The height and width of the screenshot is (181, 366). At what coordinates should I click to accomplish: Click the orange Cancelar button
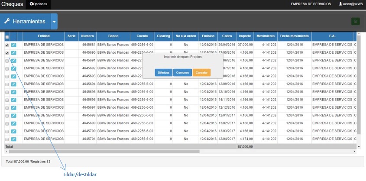(x=201, y=72)
